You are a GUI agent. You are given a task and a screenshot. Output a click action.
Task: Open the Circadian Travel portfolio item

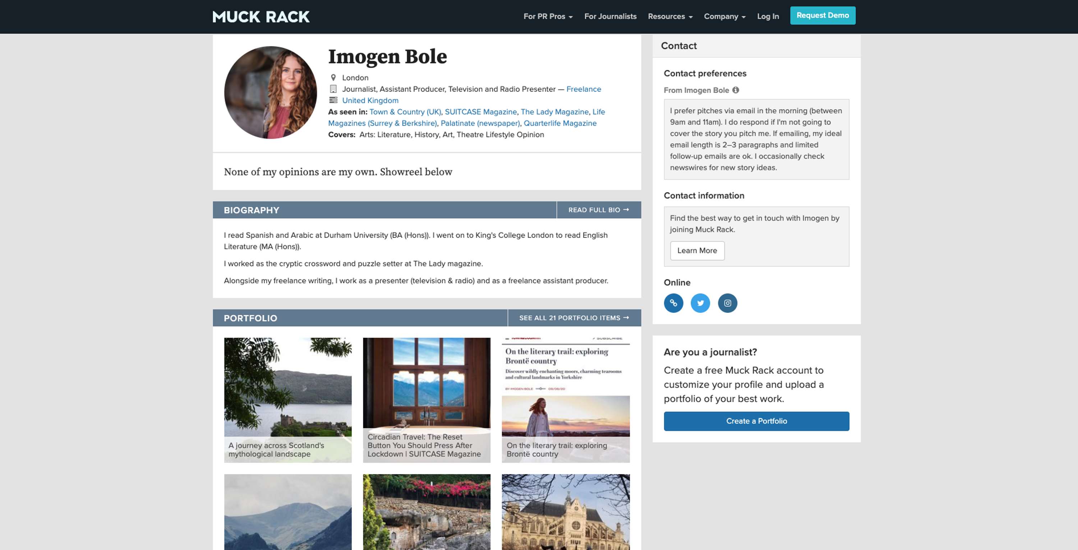(x=427, y=400)
